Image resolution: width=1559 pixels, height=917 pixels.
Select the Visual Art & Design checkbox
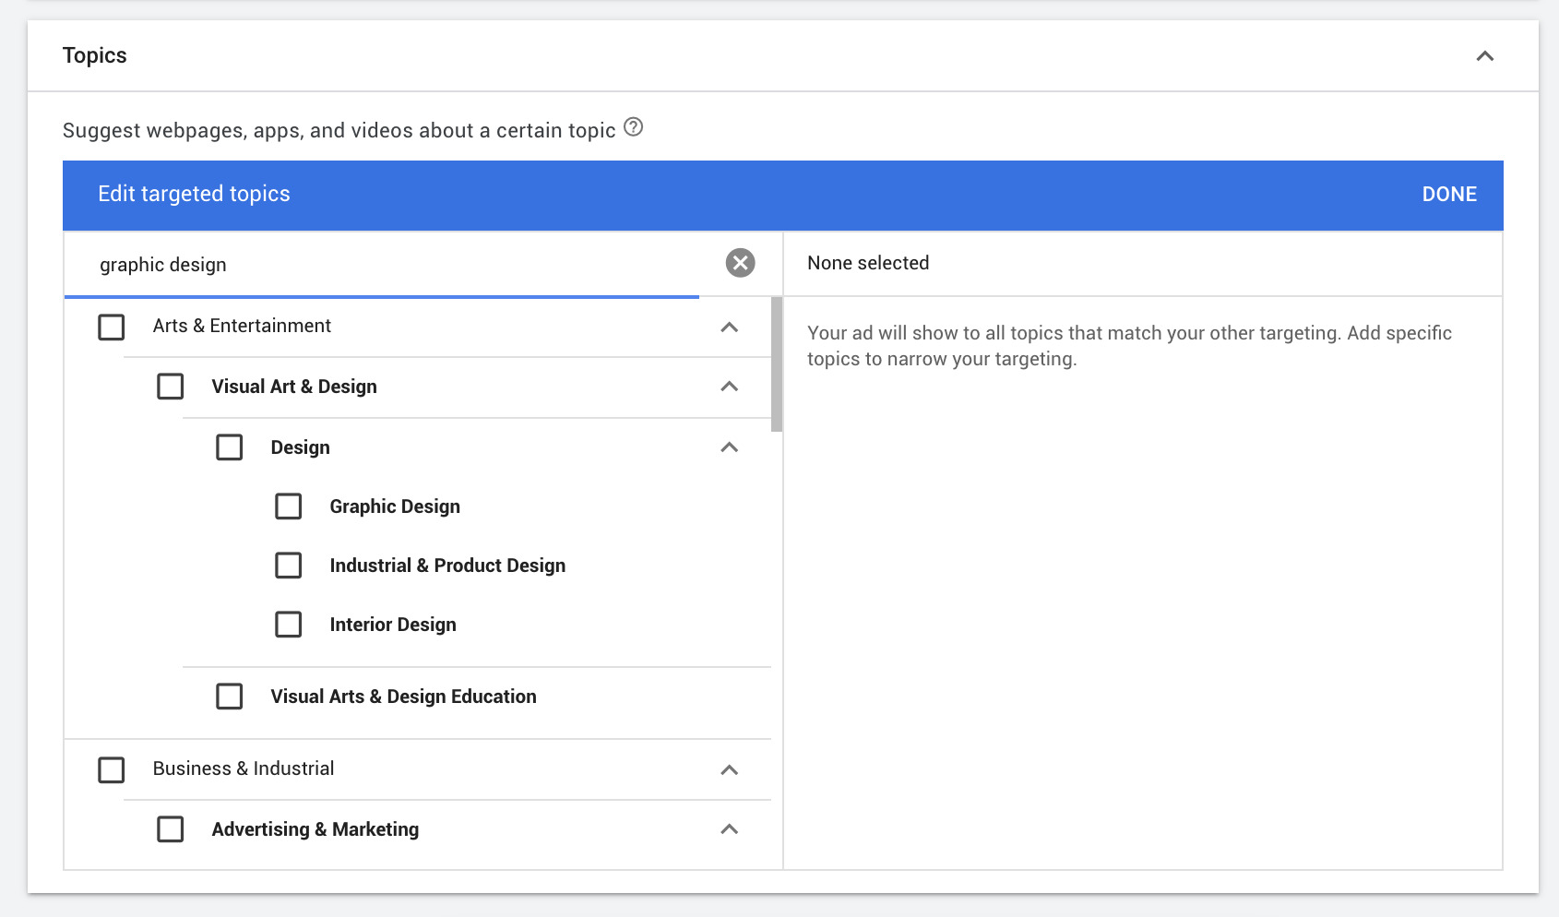coord(170,387)
